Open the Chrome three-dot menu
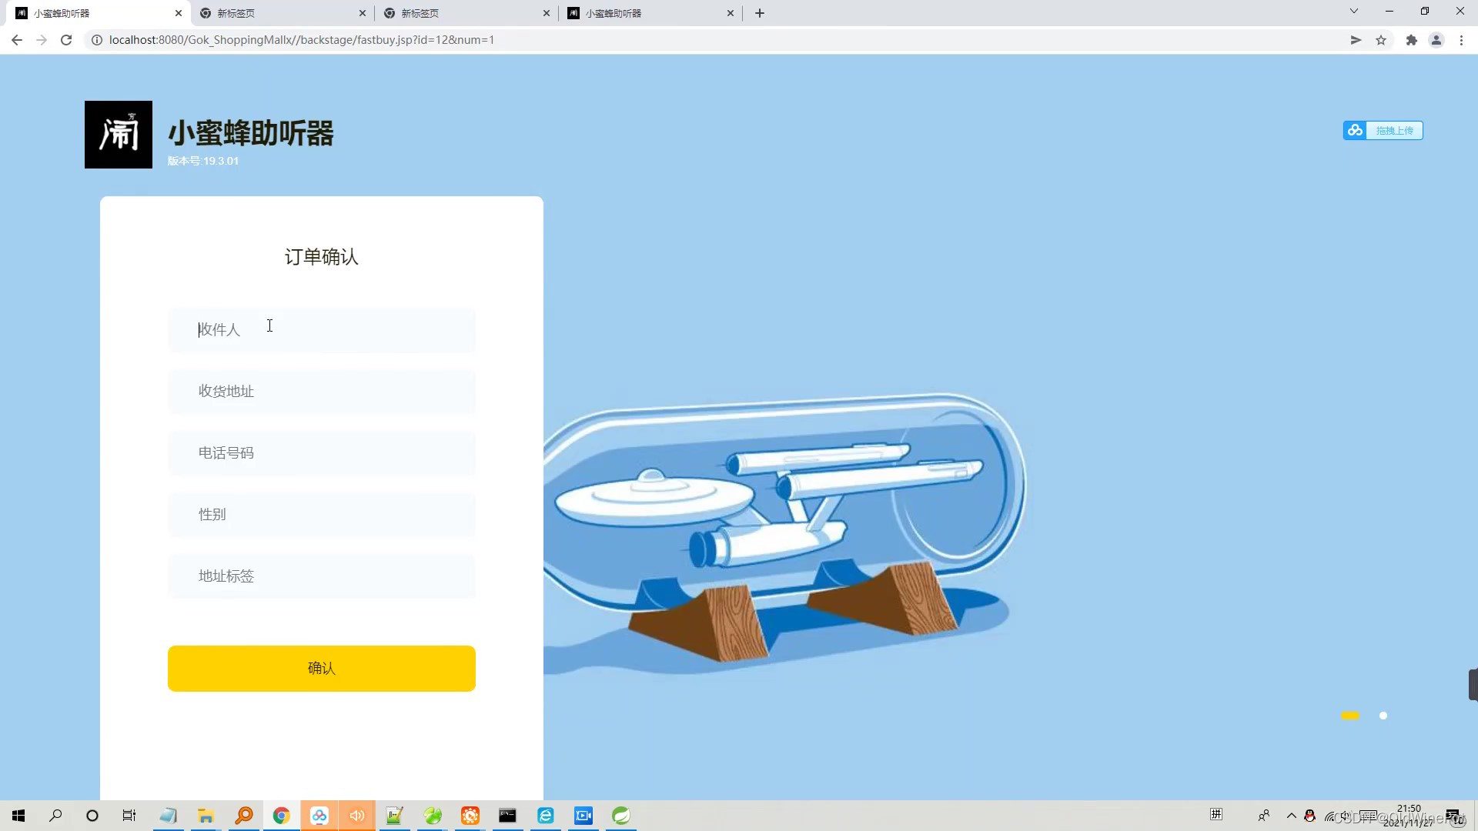 [1461, 40]
